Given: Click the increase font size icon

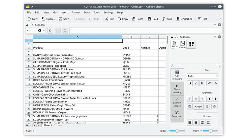Looking at the screenshot, I should coord(209,83).
